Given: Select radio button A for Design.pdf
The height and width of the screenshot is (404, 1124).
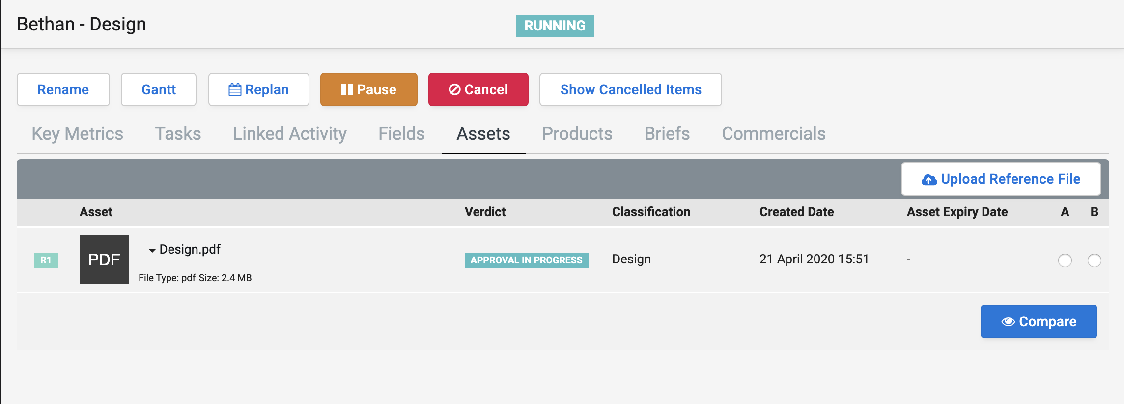Looking at the screenshot, I should coord(1065,260).
